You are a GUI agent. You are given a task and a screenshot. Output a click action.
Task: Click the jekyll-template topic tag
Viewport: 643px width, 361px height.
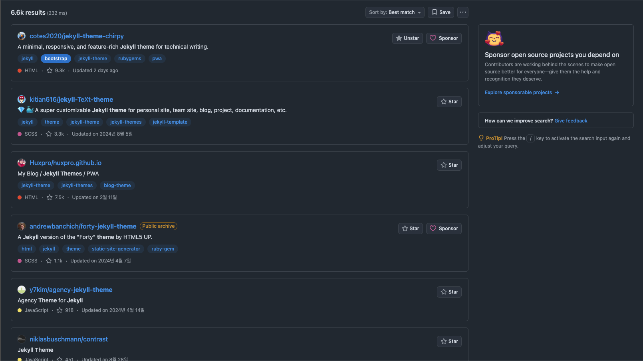pos(170,122)
